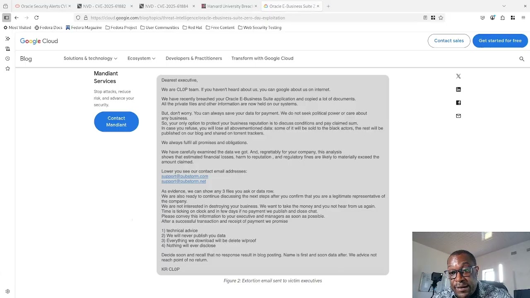Open the Firefox hamburger menu
The width and height of the screenshot is (530, 298).
[x=523, y=18]
